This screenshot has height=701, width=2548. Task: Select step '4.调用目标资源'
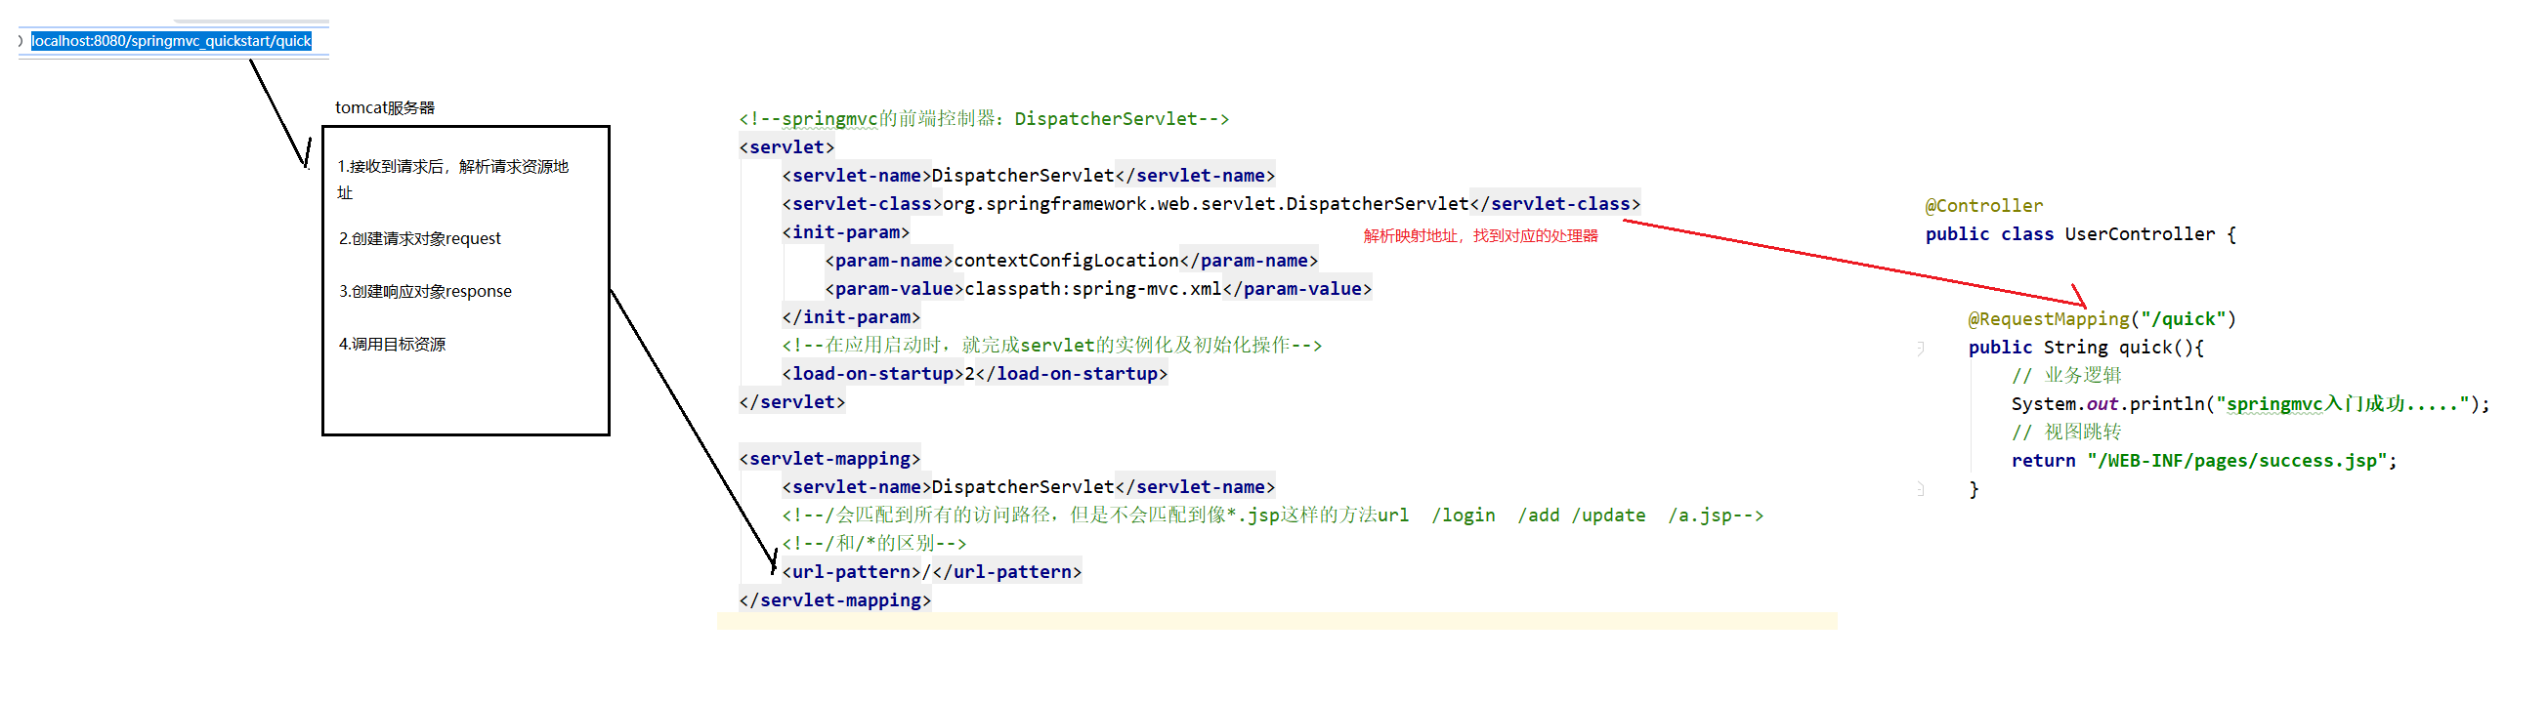392,344
